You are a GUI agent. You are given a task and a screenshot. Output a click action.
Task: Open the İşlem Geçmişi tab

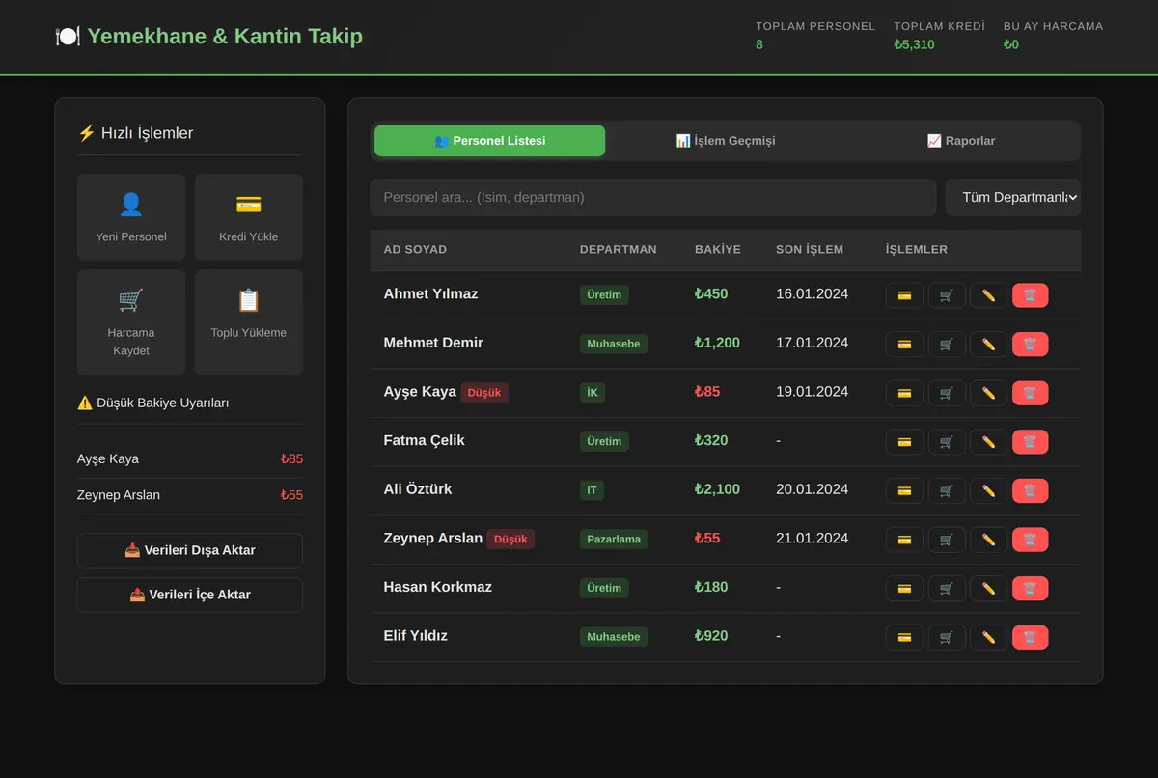point(726,141)
